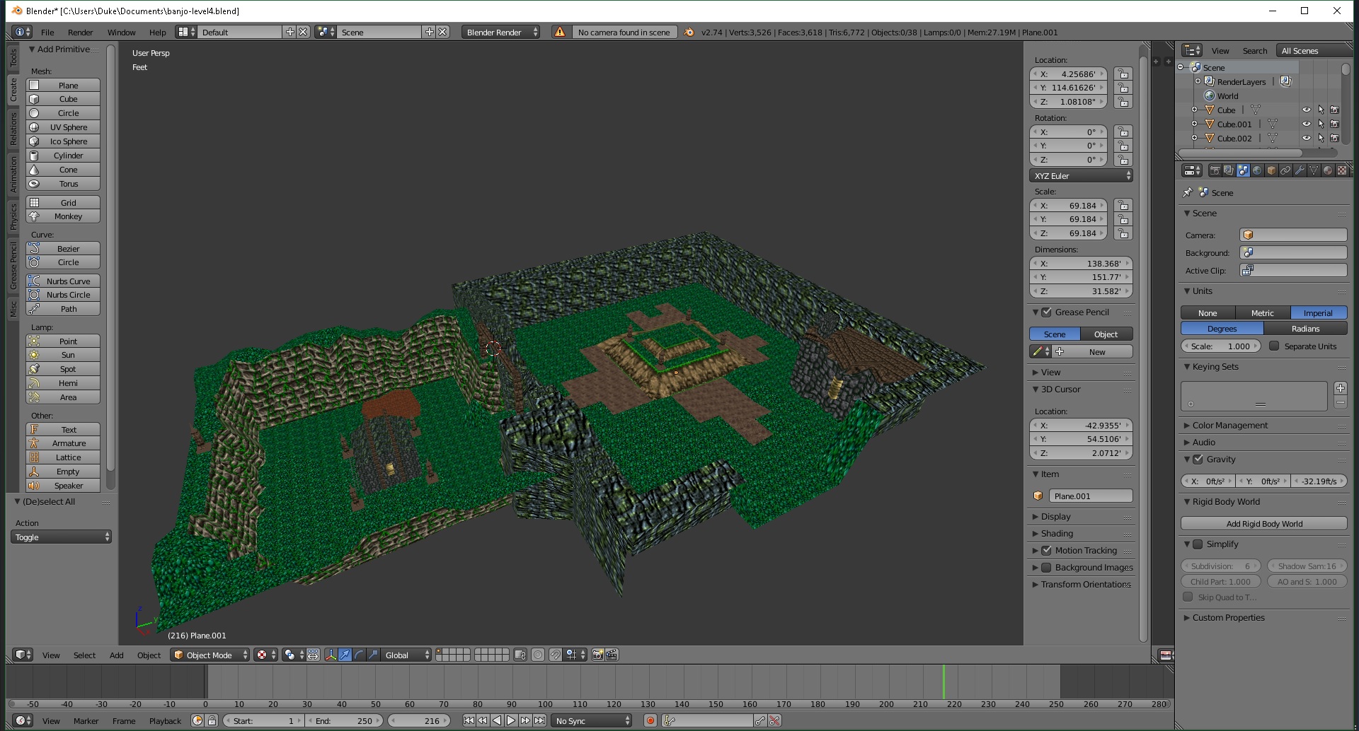The height and width of the screenshot is (731, 1359).
Task: Hide Cube.001 with its eye icon
Action: (1306, 124)
